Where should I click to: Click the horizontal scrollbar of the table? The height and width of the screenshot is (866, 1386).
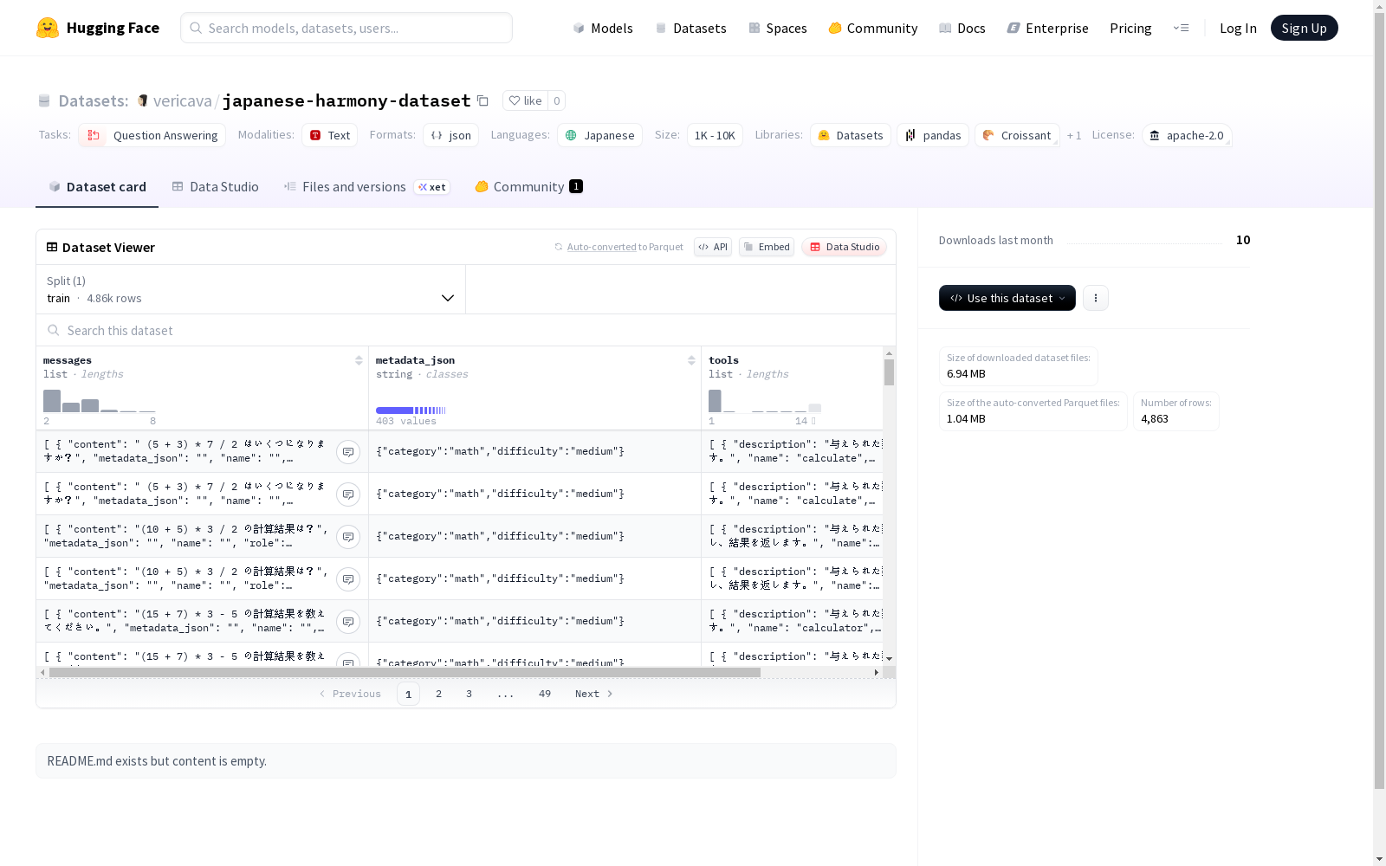(x=405, y=672)
